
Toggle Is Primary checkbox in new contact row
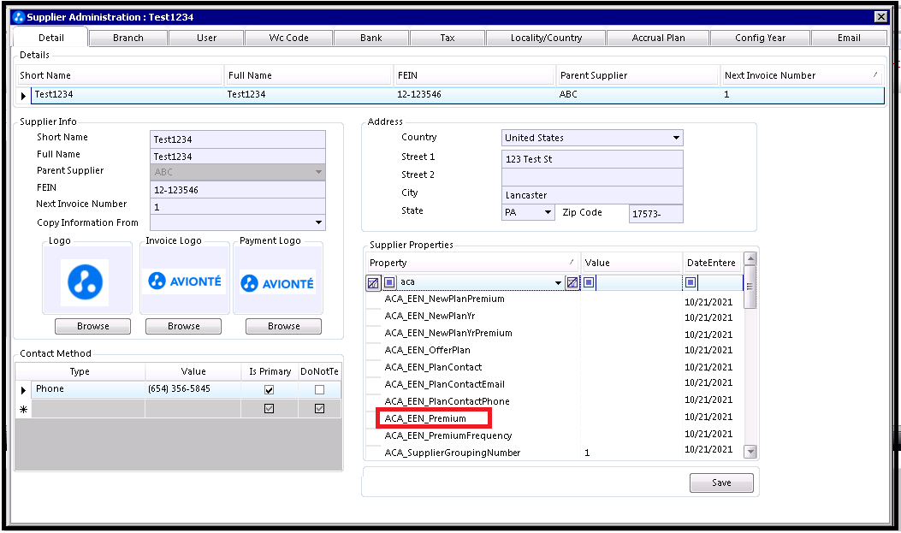click(x=269, y=409)
